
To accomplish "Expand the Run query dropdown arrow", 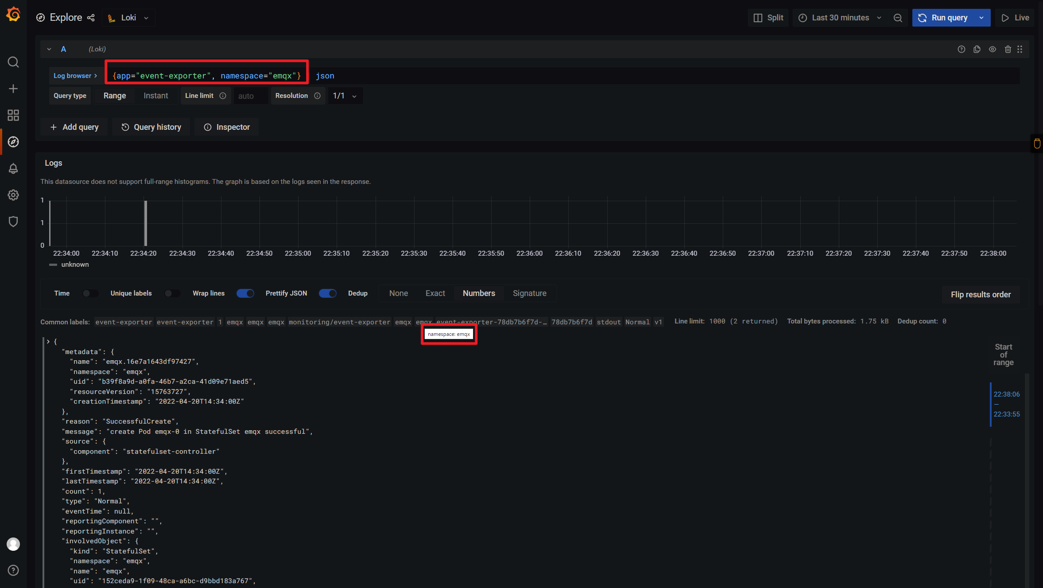I will (x=983, y=17).
